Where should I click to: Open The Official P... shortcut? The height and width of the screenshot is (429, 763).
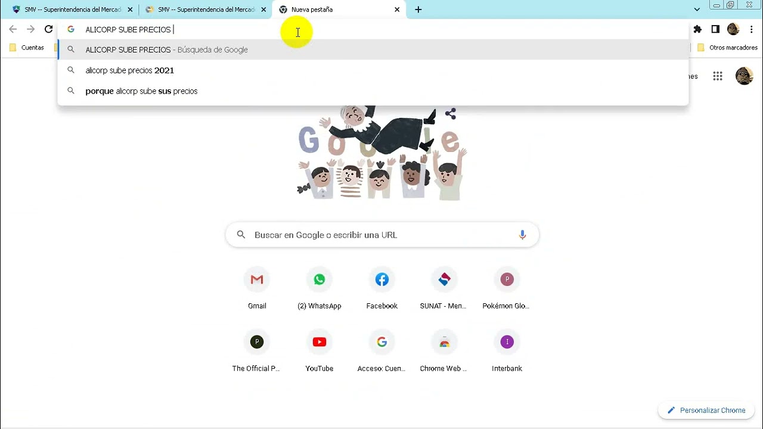257,352
